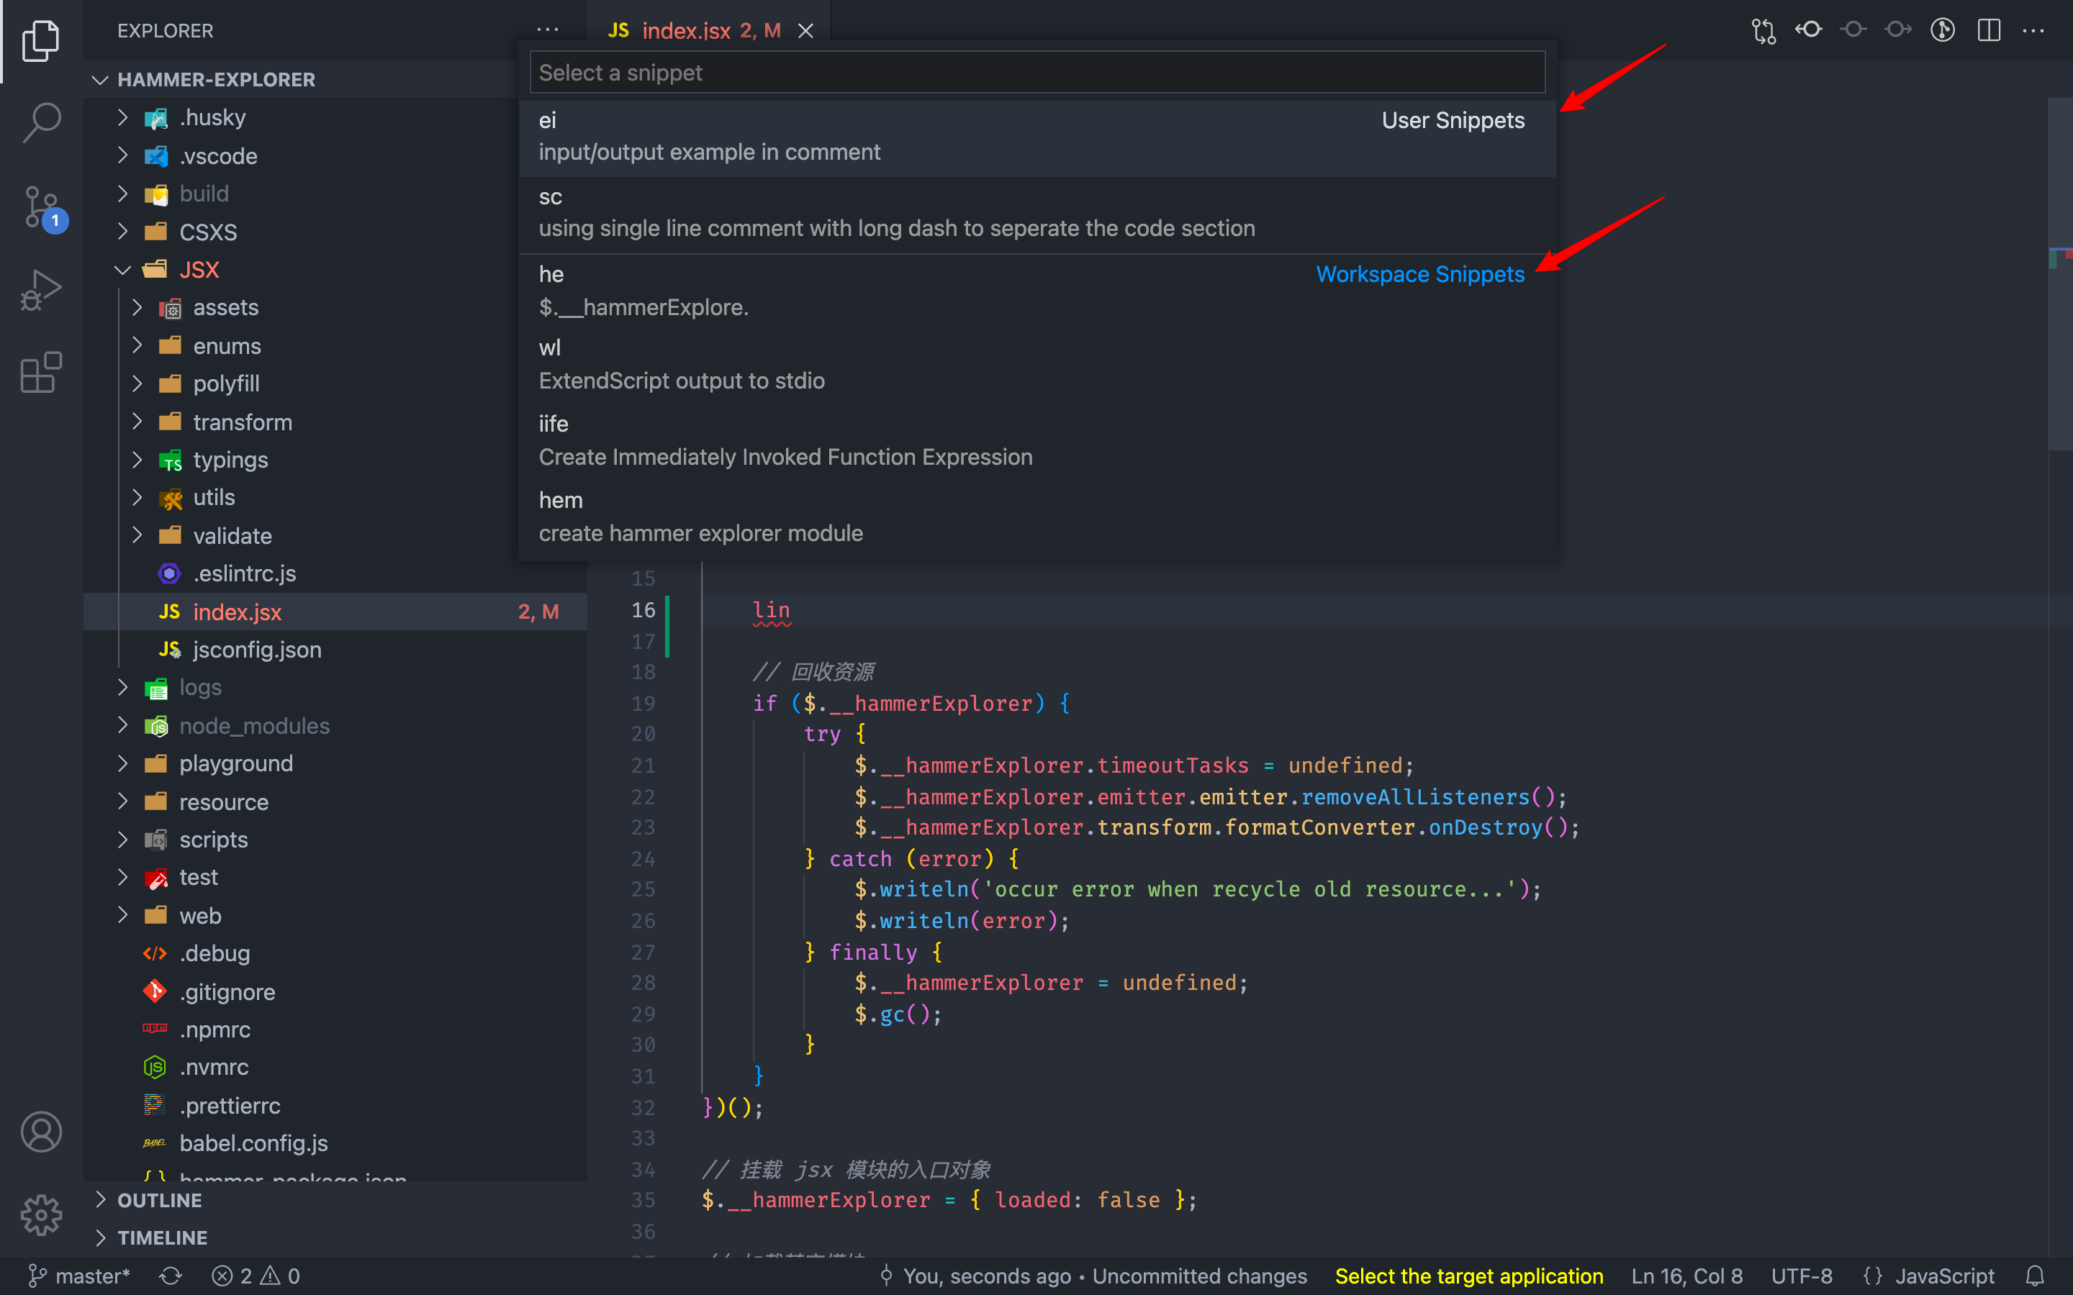This screenshot has width=2073, height=1295.
Task: Open notifications via the bell icon
Action: click(2037, 1276)
